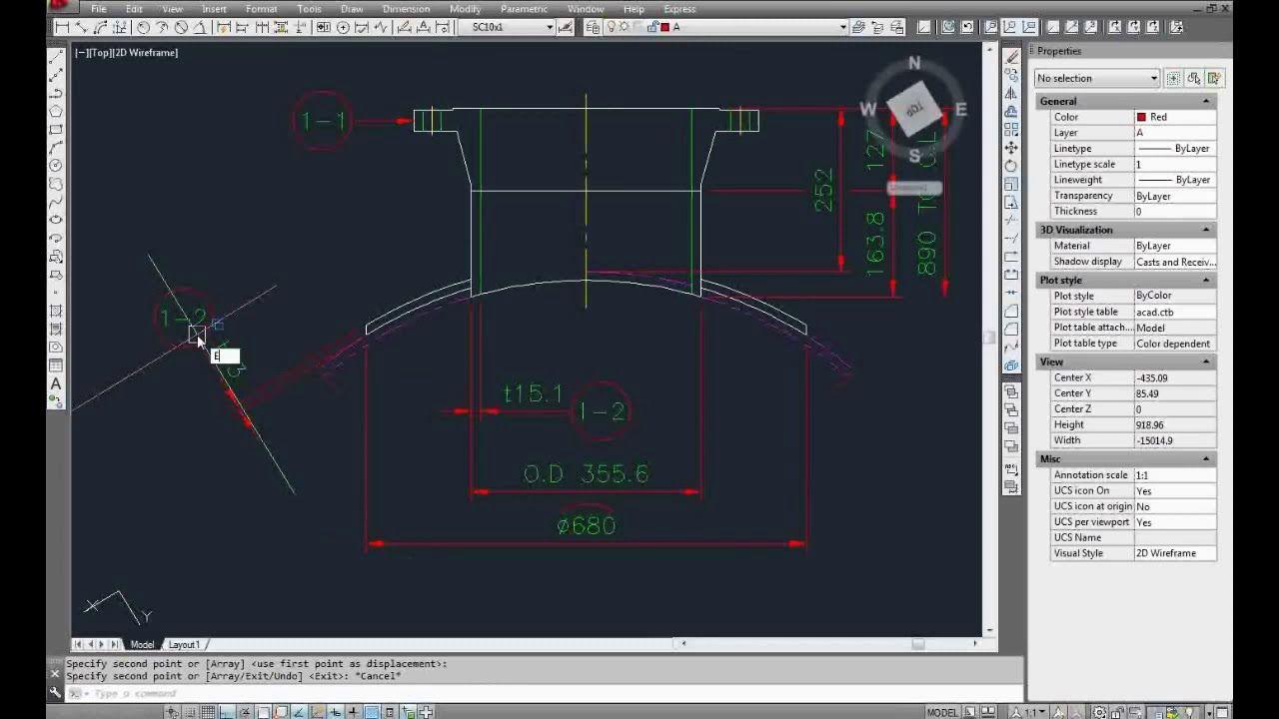1279x719 pixels.
Task: Choose the Erase tool in Modify toolbar
Action: pos(1011,57)
